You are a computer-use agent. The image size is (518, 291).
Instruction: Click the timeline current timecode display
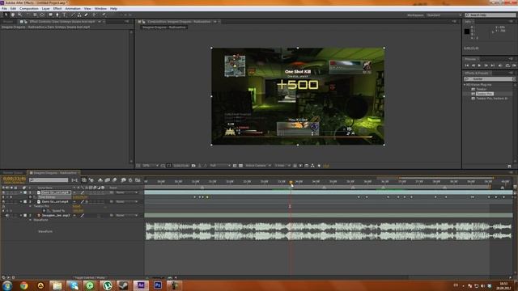[x=15, y=179]
